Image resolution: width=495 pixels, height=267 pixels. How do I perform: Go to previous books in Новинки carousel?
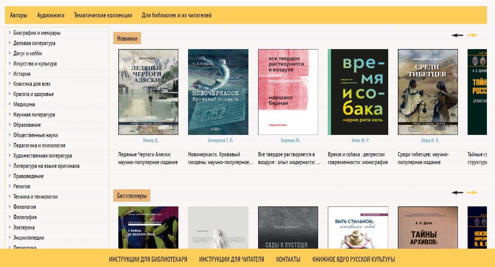(457, 35)
